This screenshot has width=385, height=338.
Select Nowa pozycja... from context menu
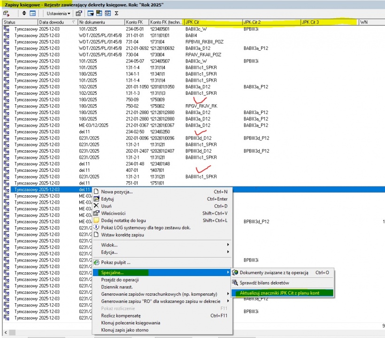point(117,192)
